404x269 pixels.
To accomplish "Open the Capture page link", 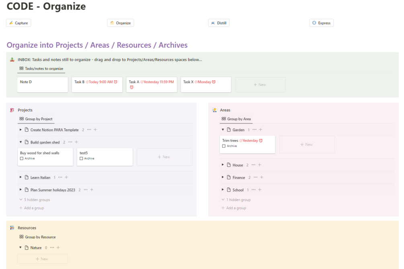I will coord(18,23).
